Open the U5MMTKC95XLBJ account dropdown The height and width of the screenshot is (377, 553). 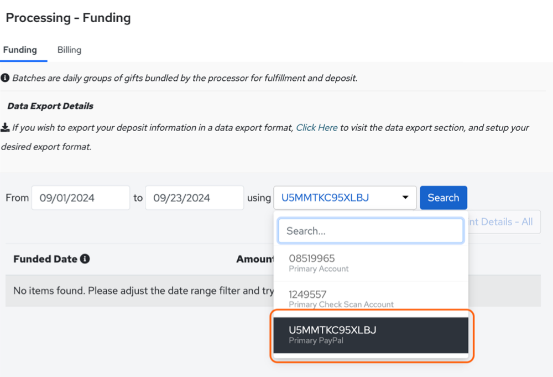tap(345, 198)
